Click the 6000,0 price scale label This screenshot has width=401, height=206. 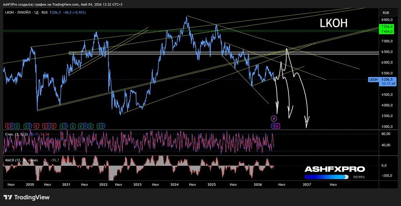387,63
